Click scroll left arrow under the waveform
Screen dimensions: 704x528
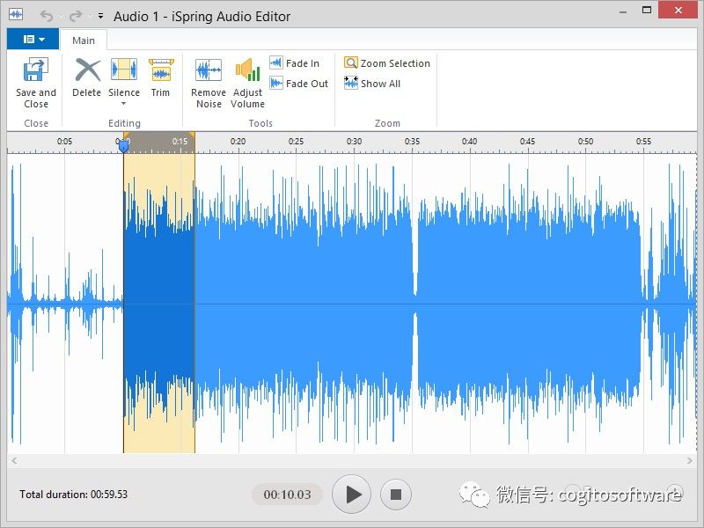[14, 460]
